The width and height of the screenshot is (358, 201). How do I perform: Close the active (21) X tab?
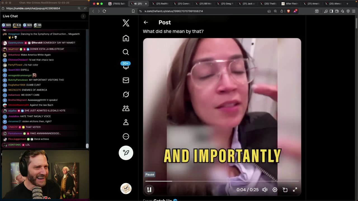point(146,4)
